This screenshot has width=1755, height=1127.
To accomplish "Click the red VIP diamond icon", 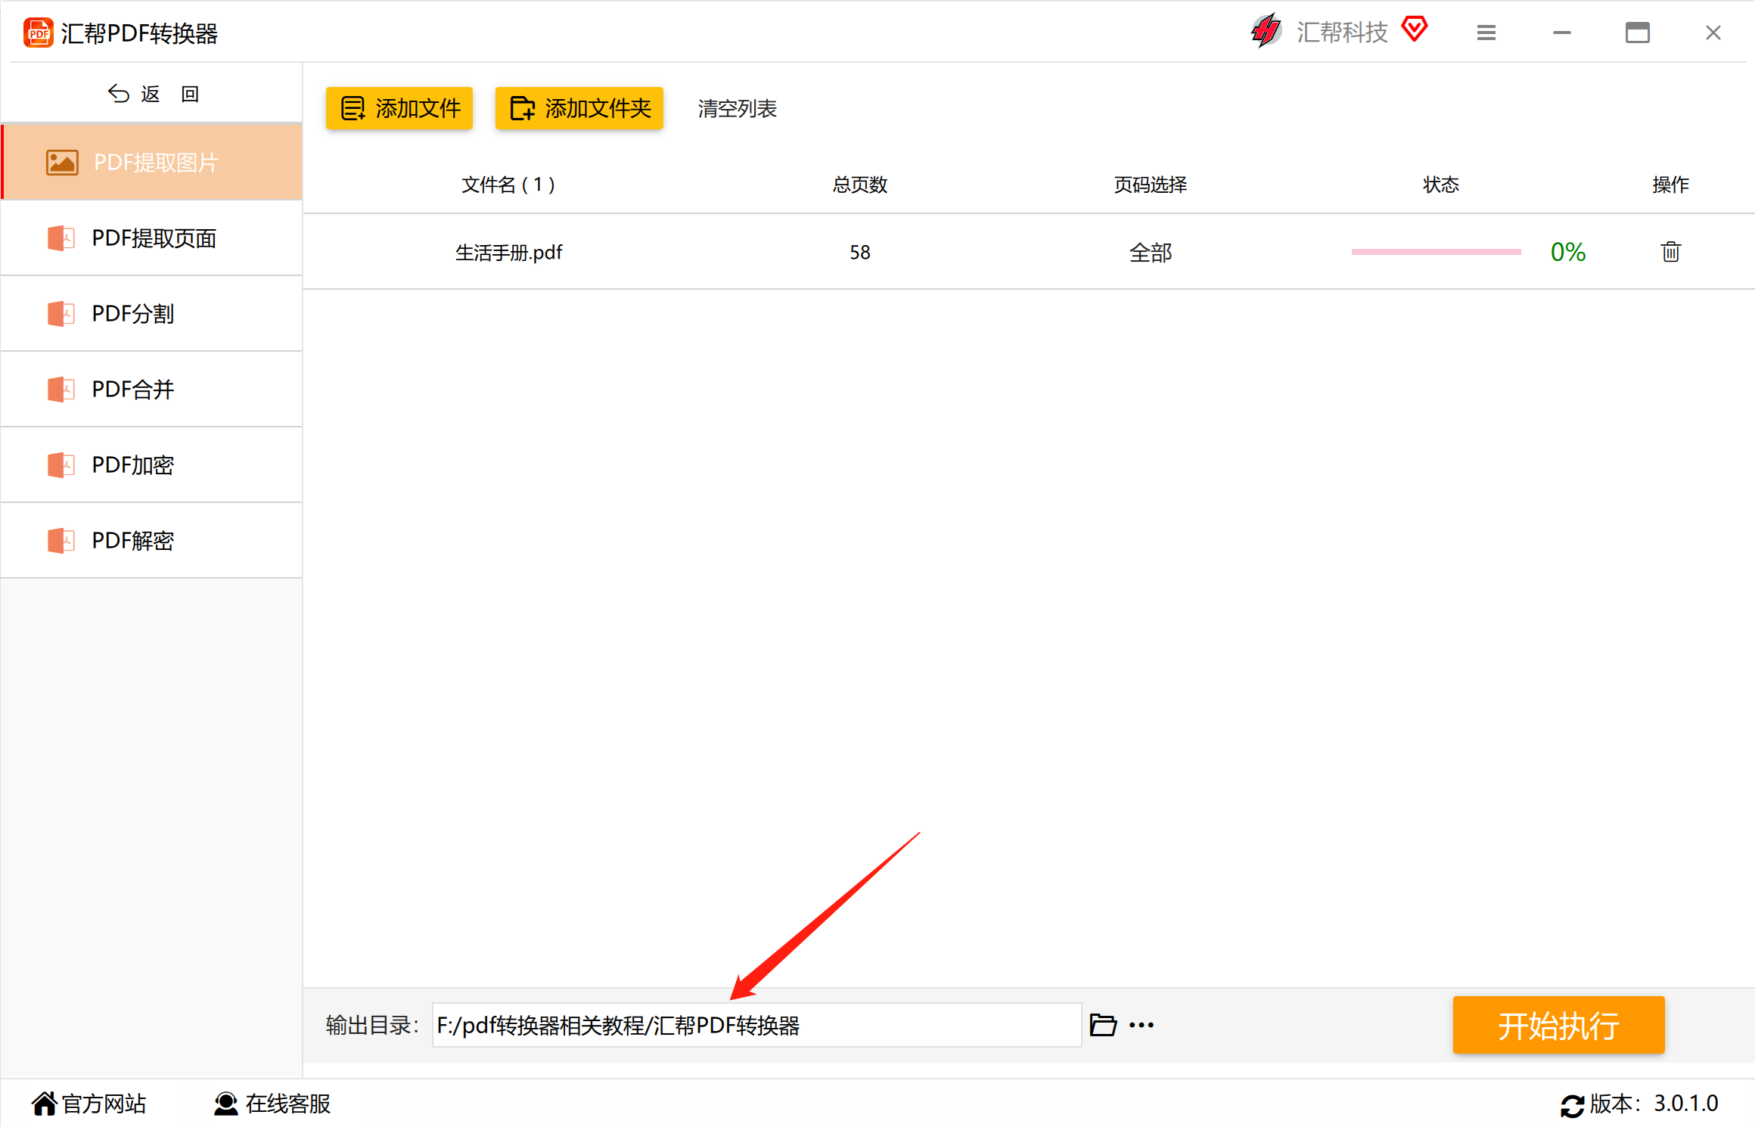I will [x=1415, y=29].
